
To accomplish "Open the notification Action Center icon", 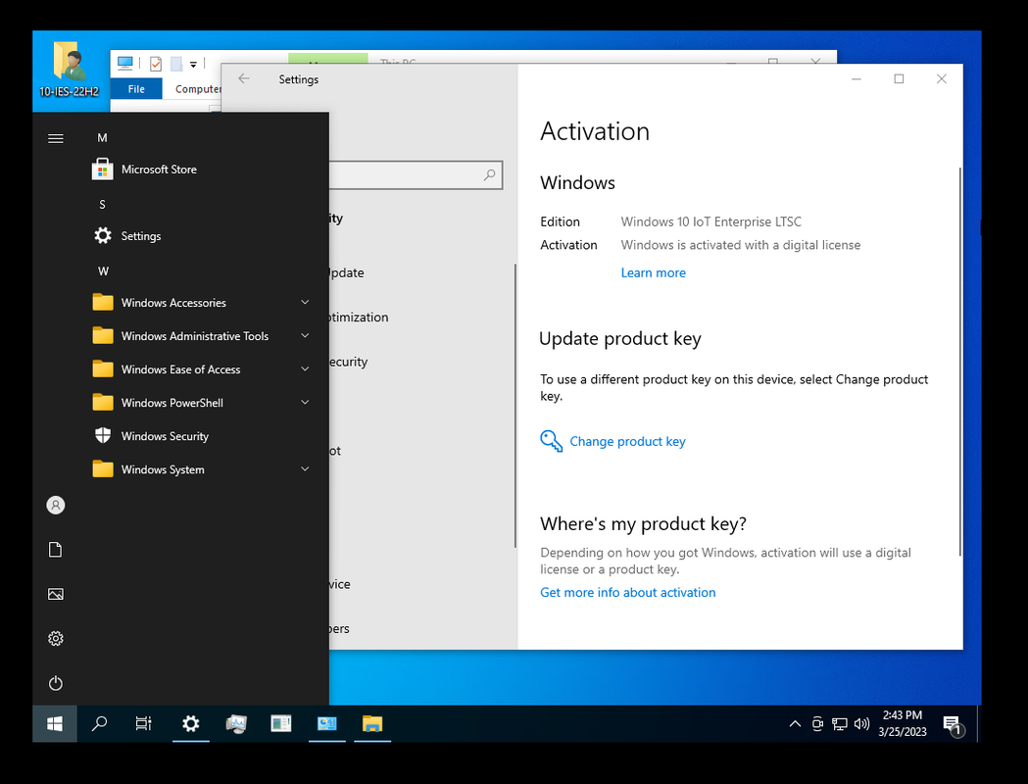I will click(953, 725).
